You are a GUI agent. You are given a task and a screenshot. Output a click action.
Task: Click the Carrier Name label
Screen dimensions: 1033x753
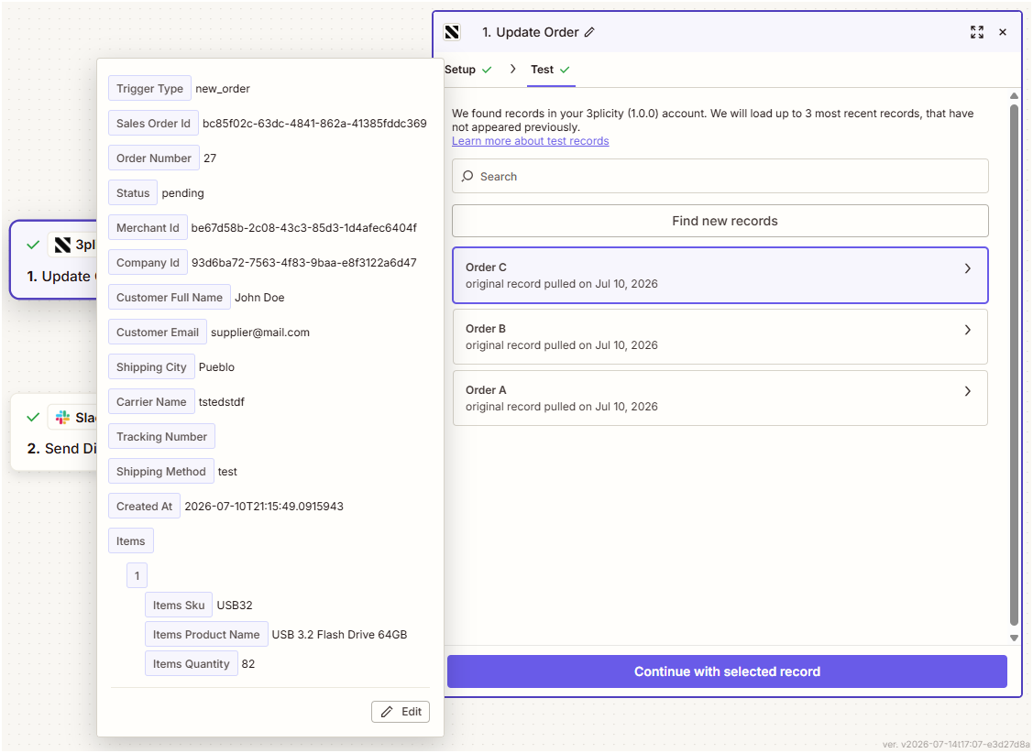click(151, 402)
